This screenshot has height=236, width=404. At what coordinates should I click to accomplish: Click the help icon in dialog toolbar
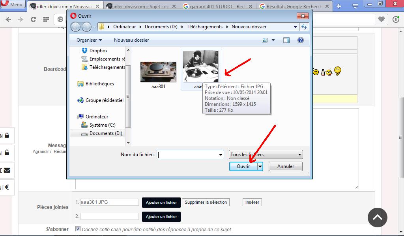click(x=300, y=40)
